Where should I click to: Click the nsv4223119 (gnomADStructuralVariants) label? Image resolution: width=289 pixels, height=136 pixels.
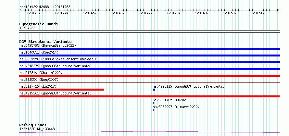click(189, 86)
